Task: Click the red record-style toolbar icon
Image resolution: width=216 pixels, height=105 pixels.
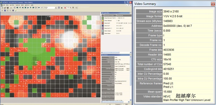Action: tap(65, 8)
